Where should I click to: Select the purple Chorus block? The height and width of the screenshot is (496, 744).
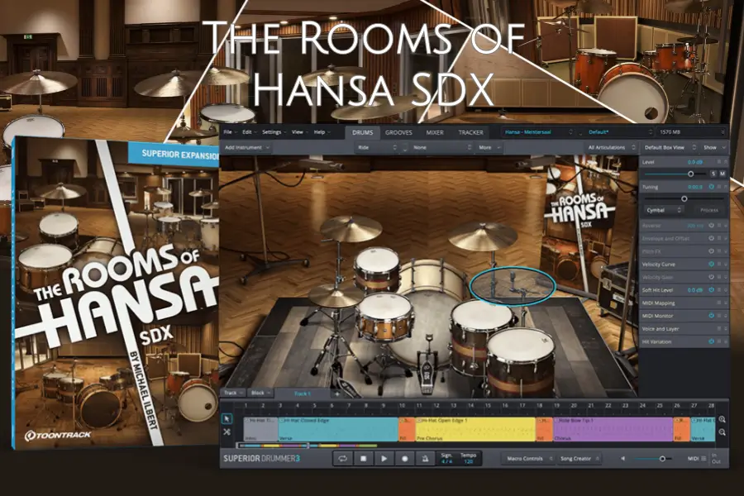tap(613, 429)
